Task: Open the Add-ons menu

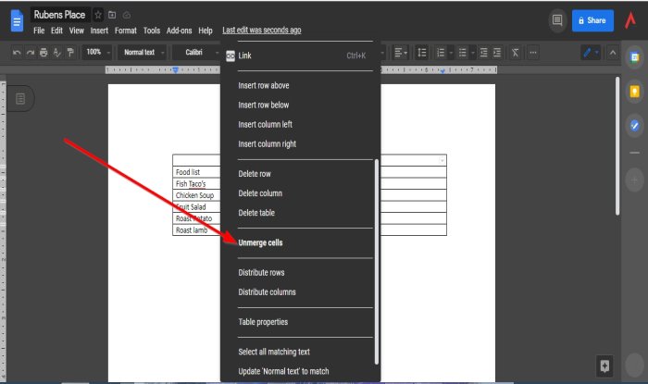Action: 179,31
